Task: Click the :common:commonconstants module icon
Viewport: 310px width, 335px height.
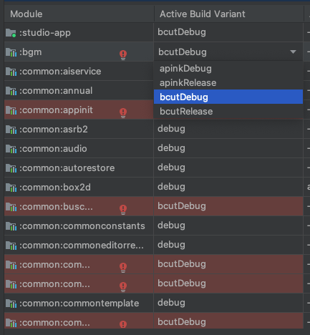Action: point(11,226)
